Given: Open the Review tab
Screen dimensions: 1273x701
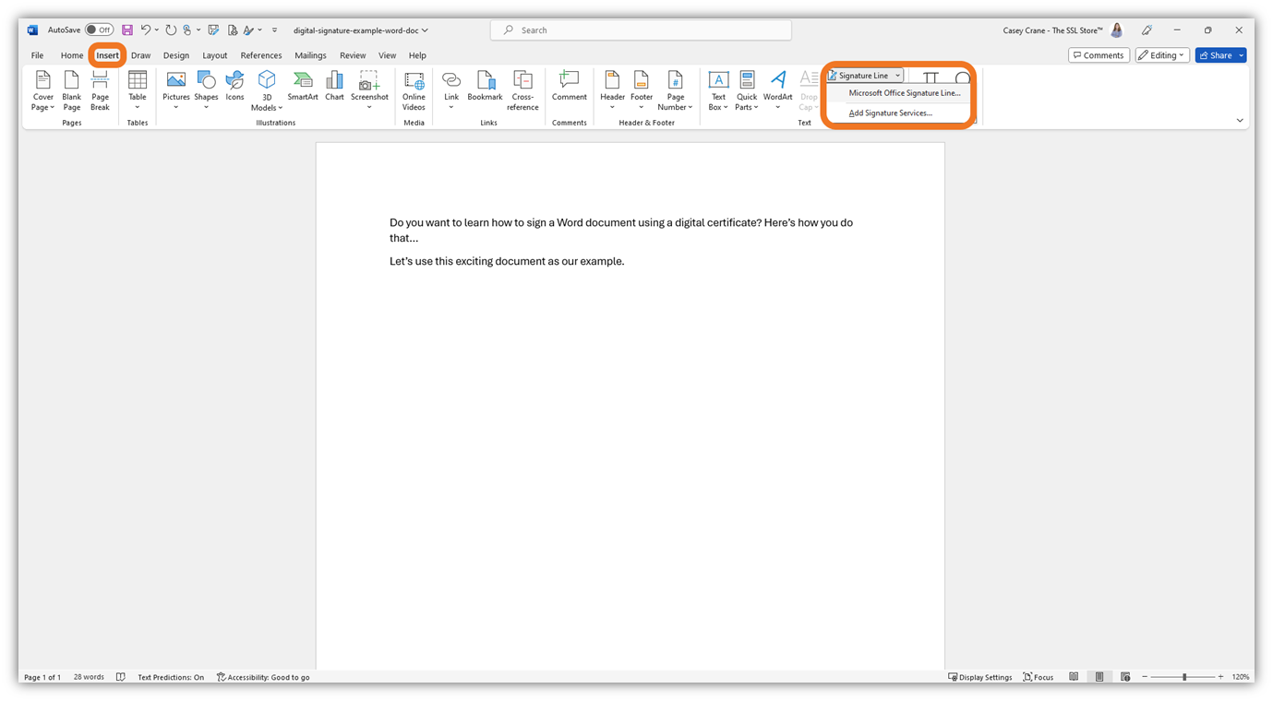Looking at the screenshot, I should point(352,54).
